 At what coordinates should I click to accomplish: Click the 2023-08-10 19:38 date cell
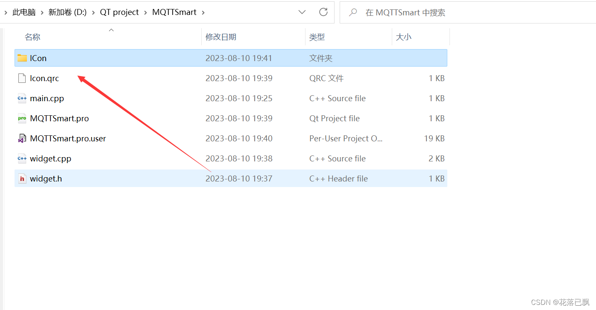click(x=239, y=158)
